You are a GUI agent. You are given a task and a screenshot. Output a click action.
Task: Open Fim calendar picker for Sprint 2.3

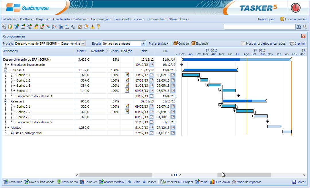(x=173, y=117)
